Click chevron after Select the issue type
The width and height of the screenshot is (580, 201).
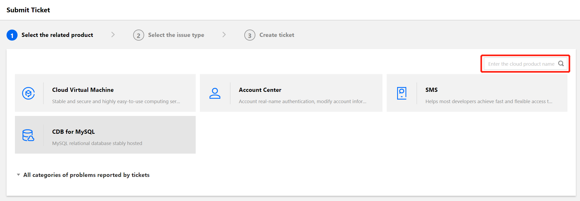tap(224, 35)
